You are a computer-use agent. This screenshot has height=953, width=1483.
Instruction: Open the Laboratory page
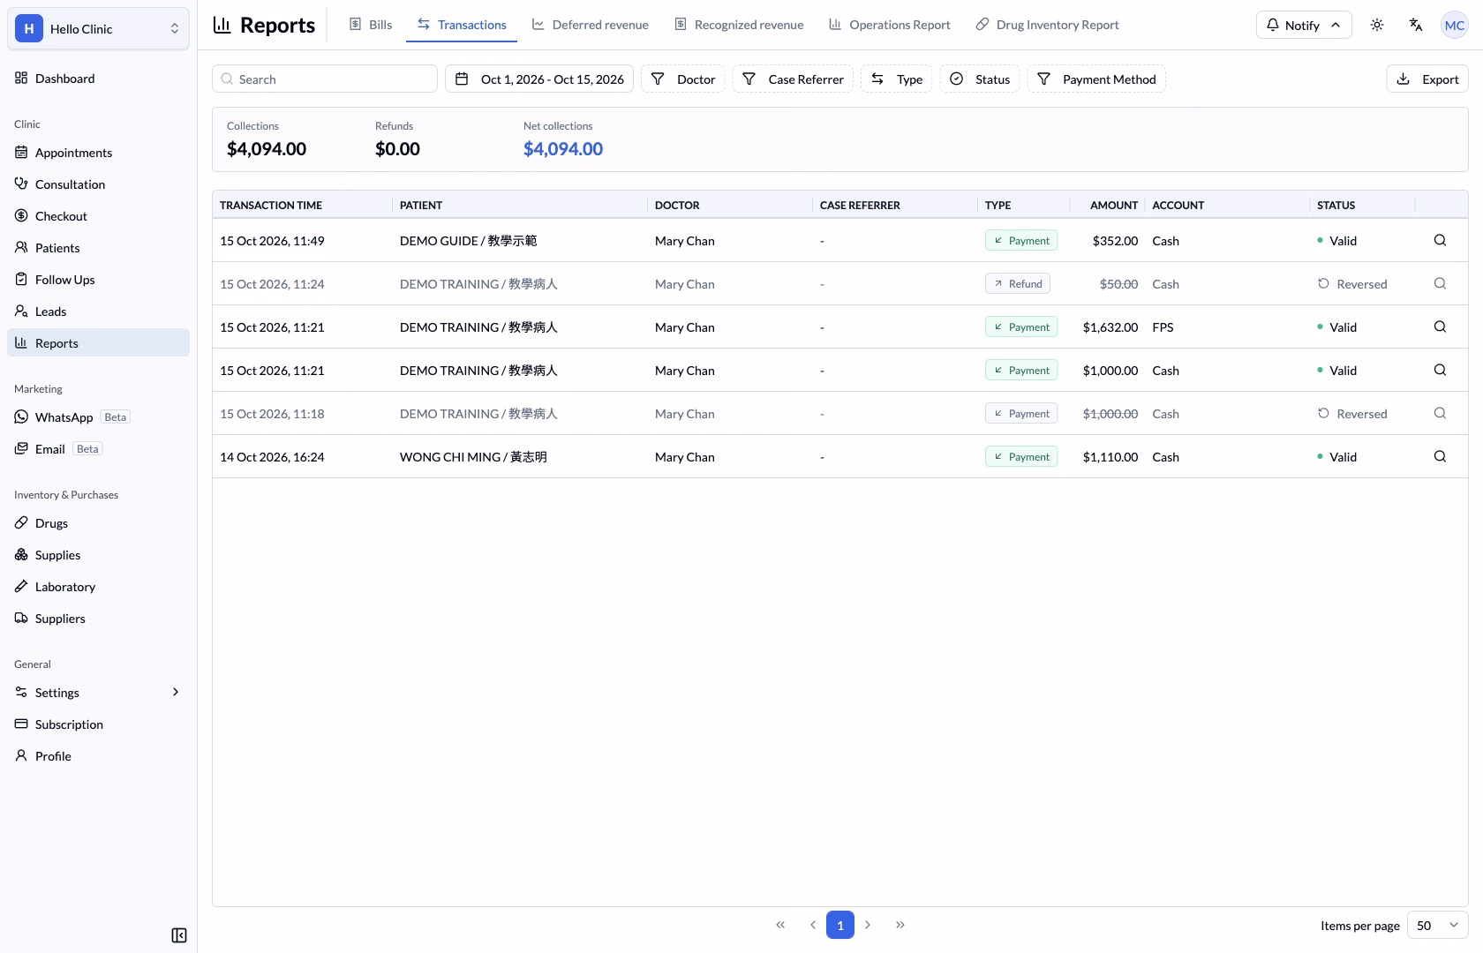click(x=98, y=586)
